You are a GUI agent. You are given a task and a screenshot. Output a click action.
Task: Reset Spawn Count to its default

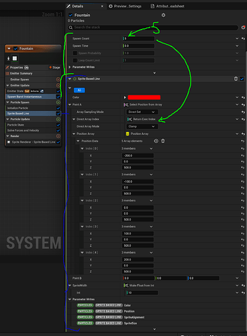(243, 38)
